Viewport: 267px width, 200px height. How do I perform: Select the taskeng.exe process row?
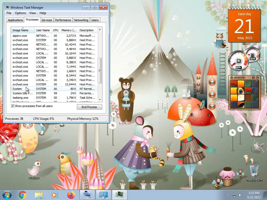54,98
